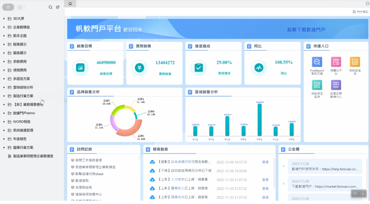Expand the 雲端健檢分析 folder
This screenshot has height=204, width=370.
[4, 87]
